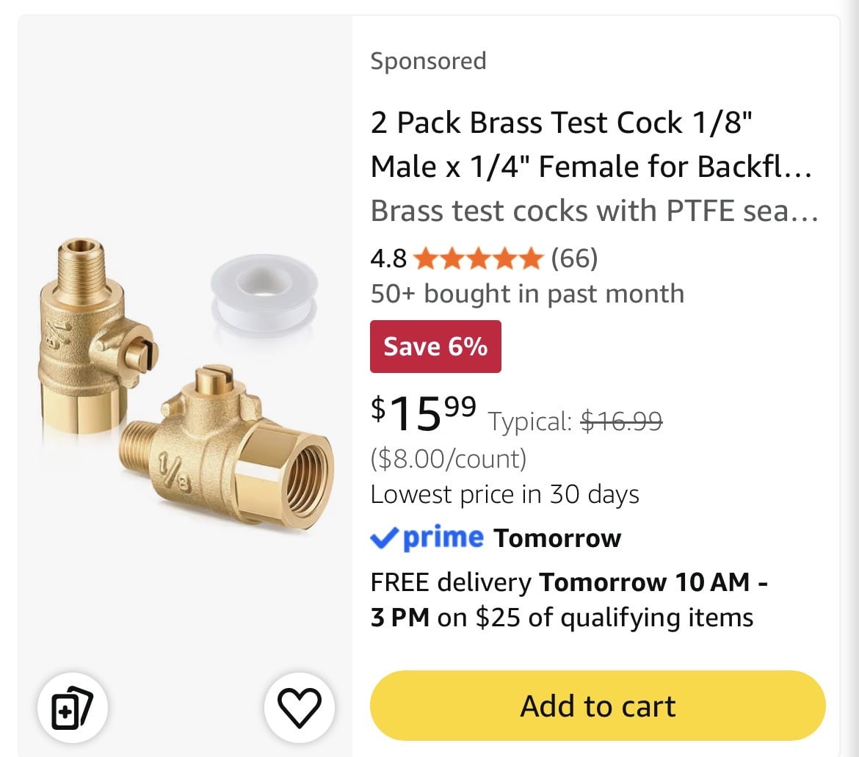Click the Add to cart button
This screenshot has width=859, height=757.
pyautogui.click(x=598, y=706)
